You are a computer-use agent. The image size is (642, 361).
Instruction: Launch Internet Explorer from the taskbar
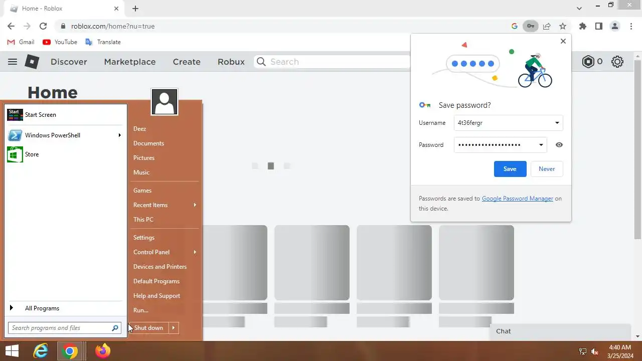point(40,351)
